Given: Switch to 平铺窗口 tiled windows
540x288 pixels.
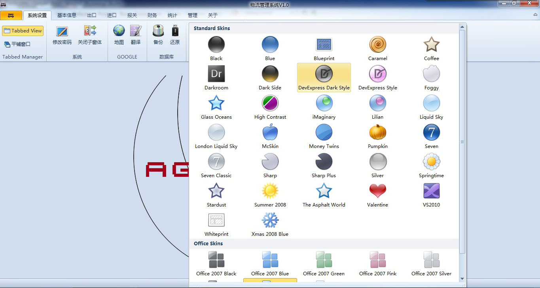Looking at the screenshot, I should (17, 44).
